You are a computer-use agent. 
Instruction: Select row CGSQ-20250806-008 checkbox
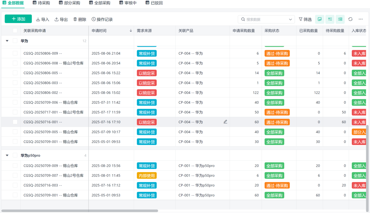[15, 63]
